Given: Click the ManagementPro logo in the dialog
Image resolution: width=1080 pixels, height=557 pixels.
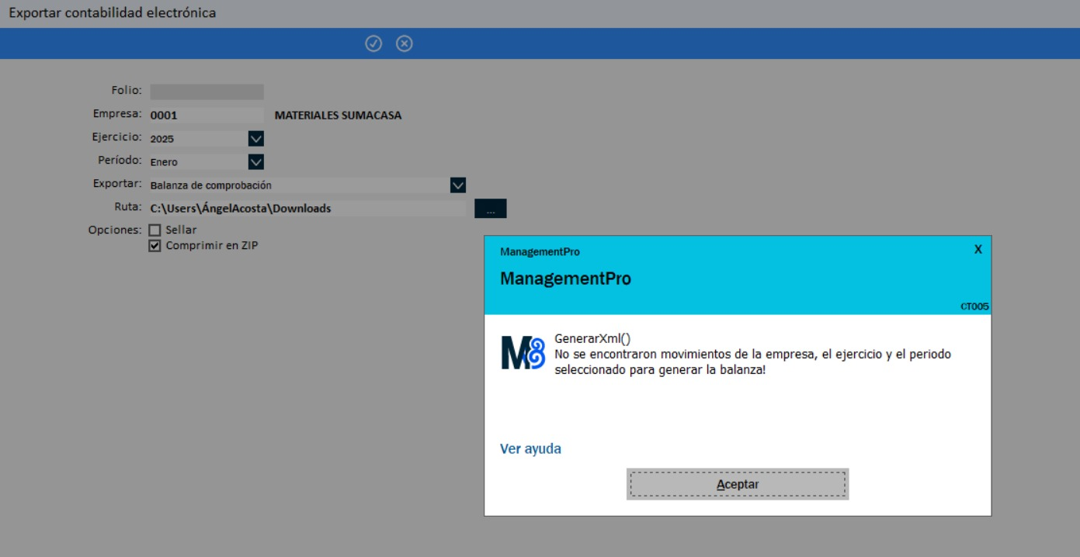Looking at the screenshot, I should (523, 354).
